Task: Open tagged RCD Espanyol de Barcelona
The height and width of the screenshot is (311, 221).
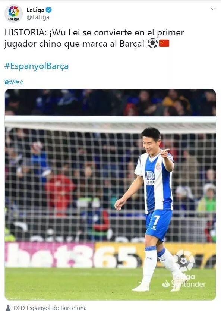Action: (50, 308)
